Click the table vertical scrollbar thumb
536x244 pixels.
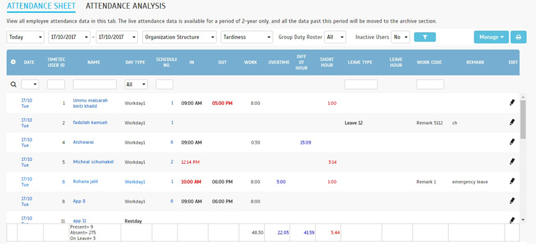523,120
